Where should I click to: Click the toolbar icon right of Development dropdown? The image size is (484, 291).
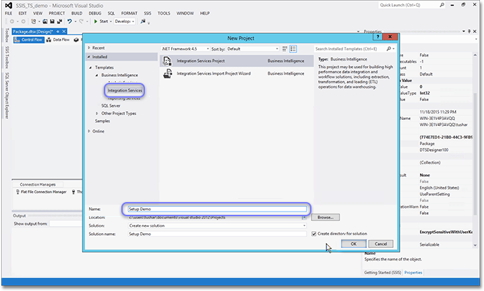click(143, 22)
